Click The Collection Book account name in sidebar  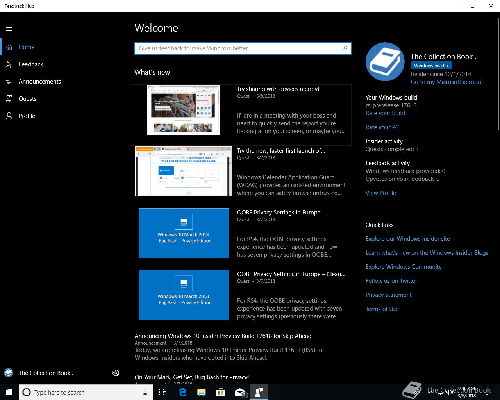(x=46, y=373)
